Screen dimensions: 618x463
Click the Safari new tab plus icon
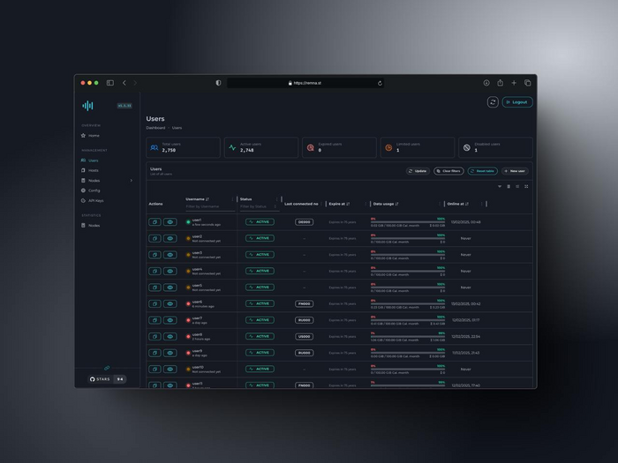(514, 83)
